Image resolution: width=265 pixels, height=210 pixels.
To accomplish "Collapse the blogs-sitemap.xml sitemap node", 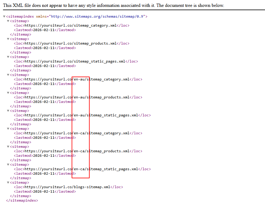I will tap(8, 183).
